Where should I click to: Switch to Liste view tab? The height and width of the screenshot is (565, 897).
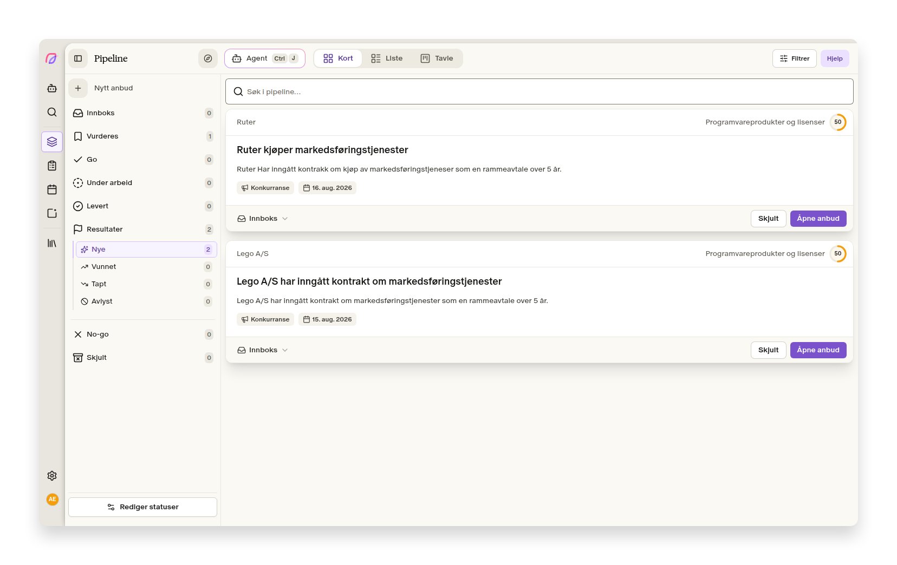click(387, 58)
